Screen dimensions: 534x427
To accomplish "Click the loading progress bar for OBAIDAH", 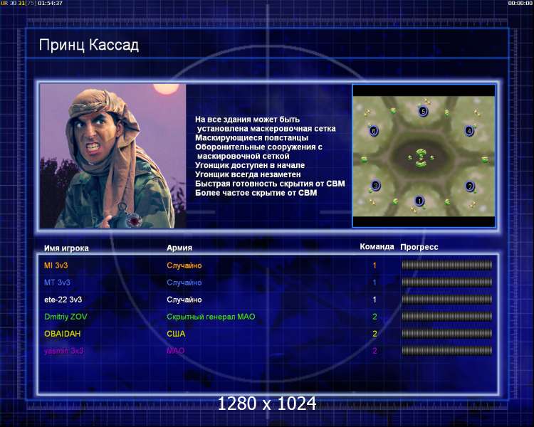I will click(x=447, y=333).
